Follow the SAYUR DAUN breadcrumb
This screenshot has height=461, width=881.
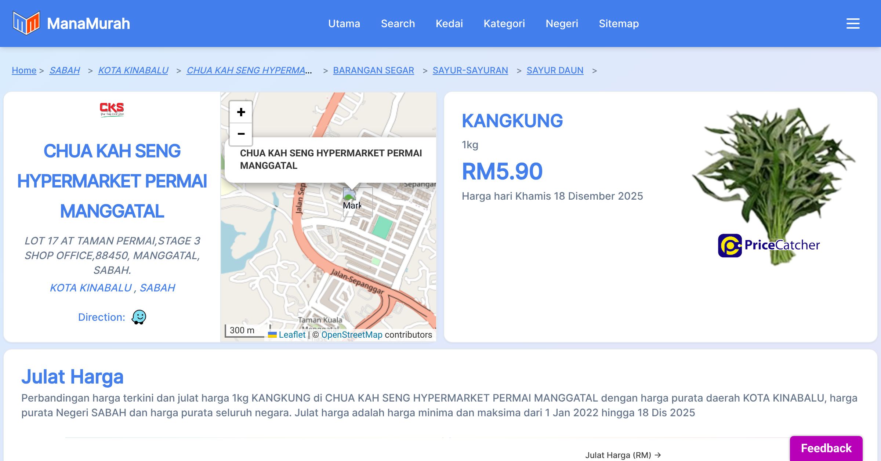point(555,70)
